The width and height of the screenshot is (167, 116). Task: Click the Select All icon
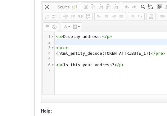coord(159,7)
